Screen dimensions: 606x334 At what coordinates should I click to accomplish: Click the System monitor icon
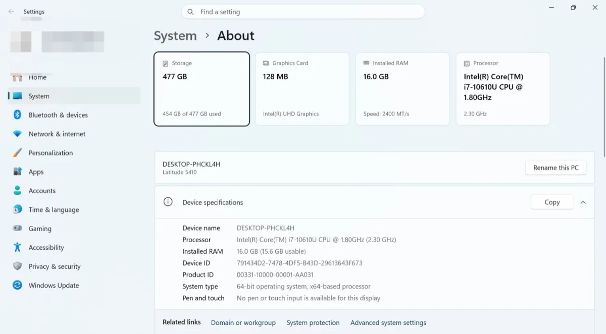coord(17,96)
